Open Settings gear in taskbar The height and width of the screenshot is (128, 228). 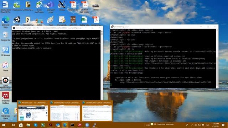coord(14,125)
